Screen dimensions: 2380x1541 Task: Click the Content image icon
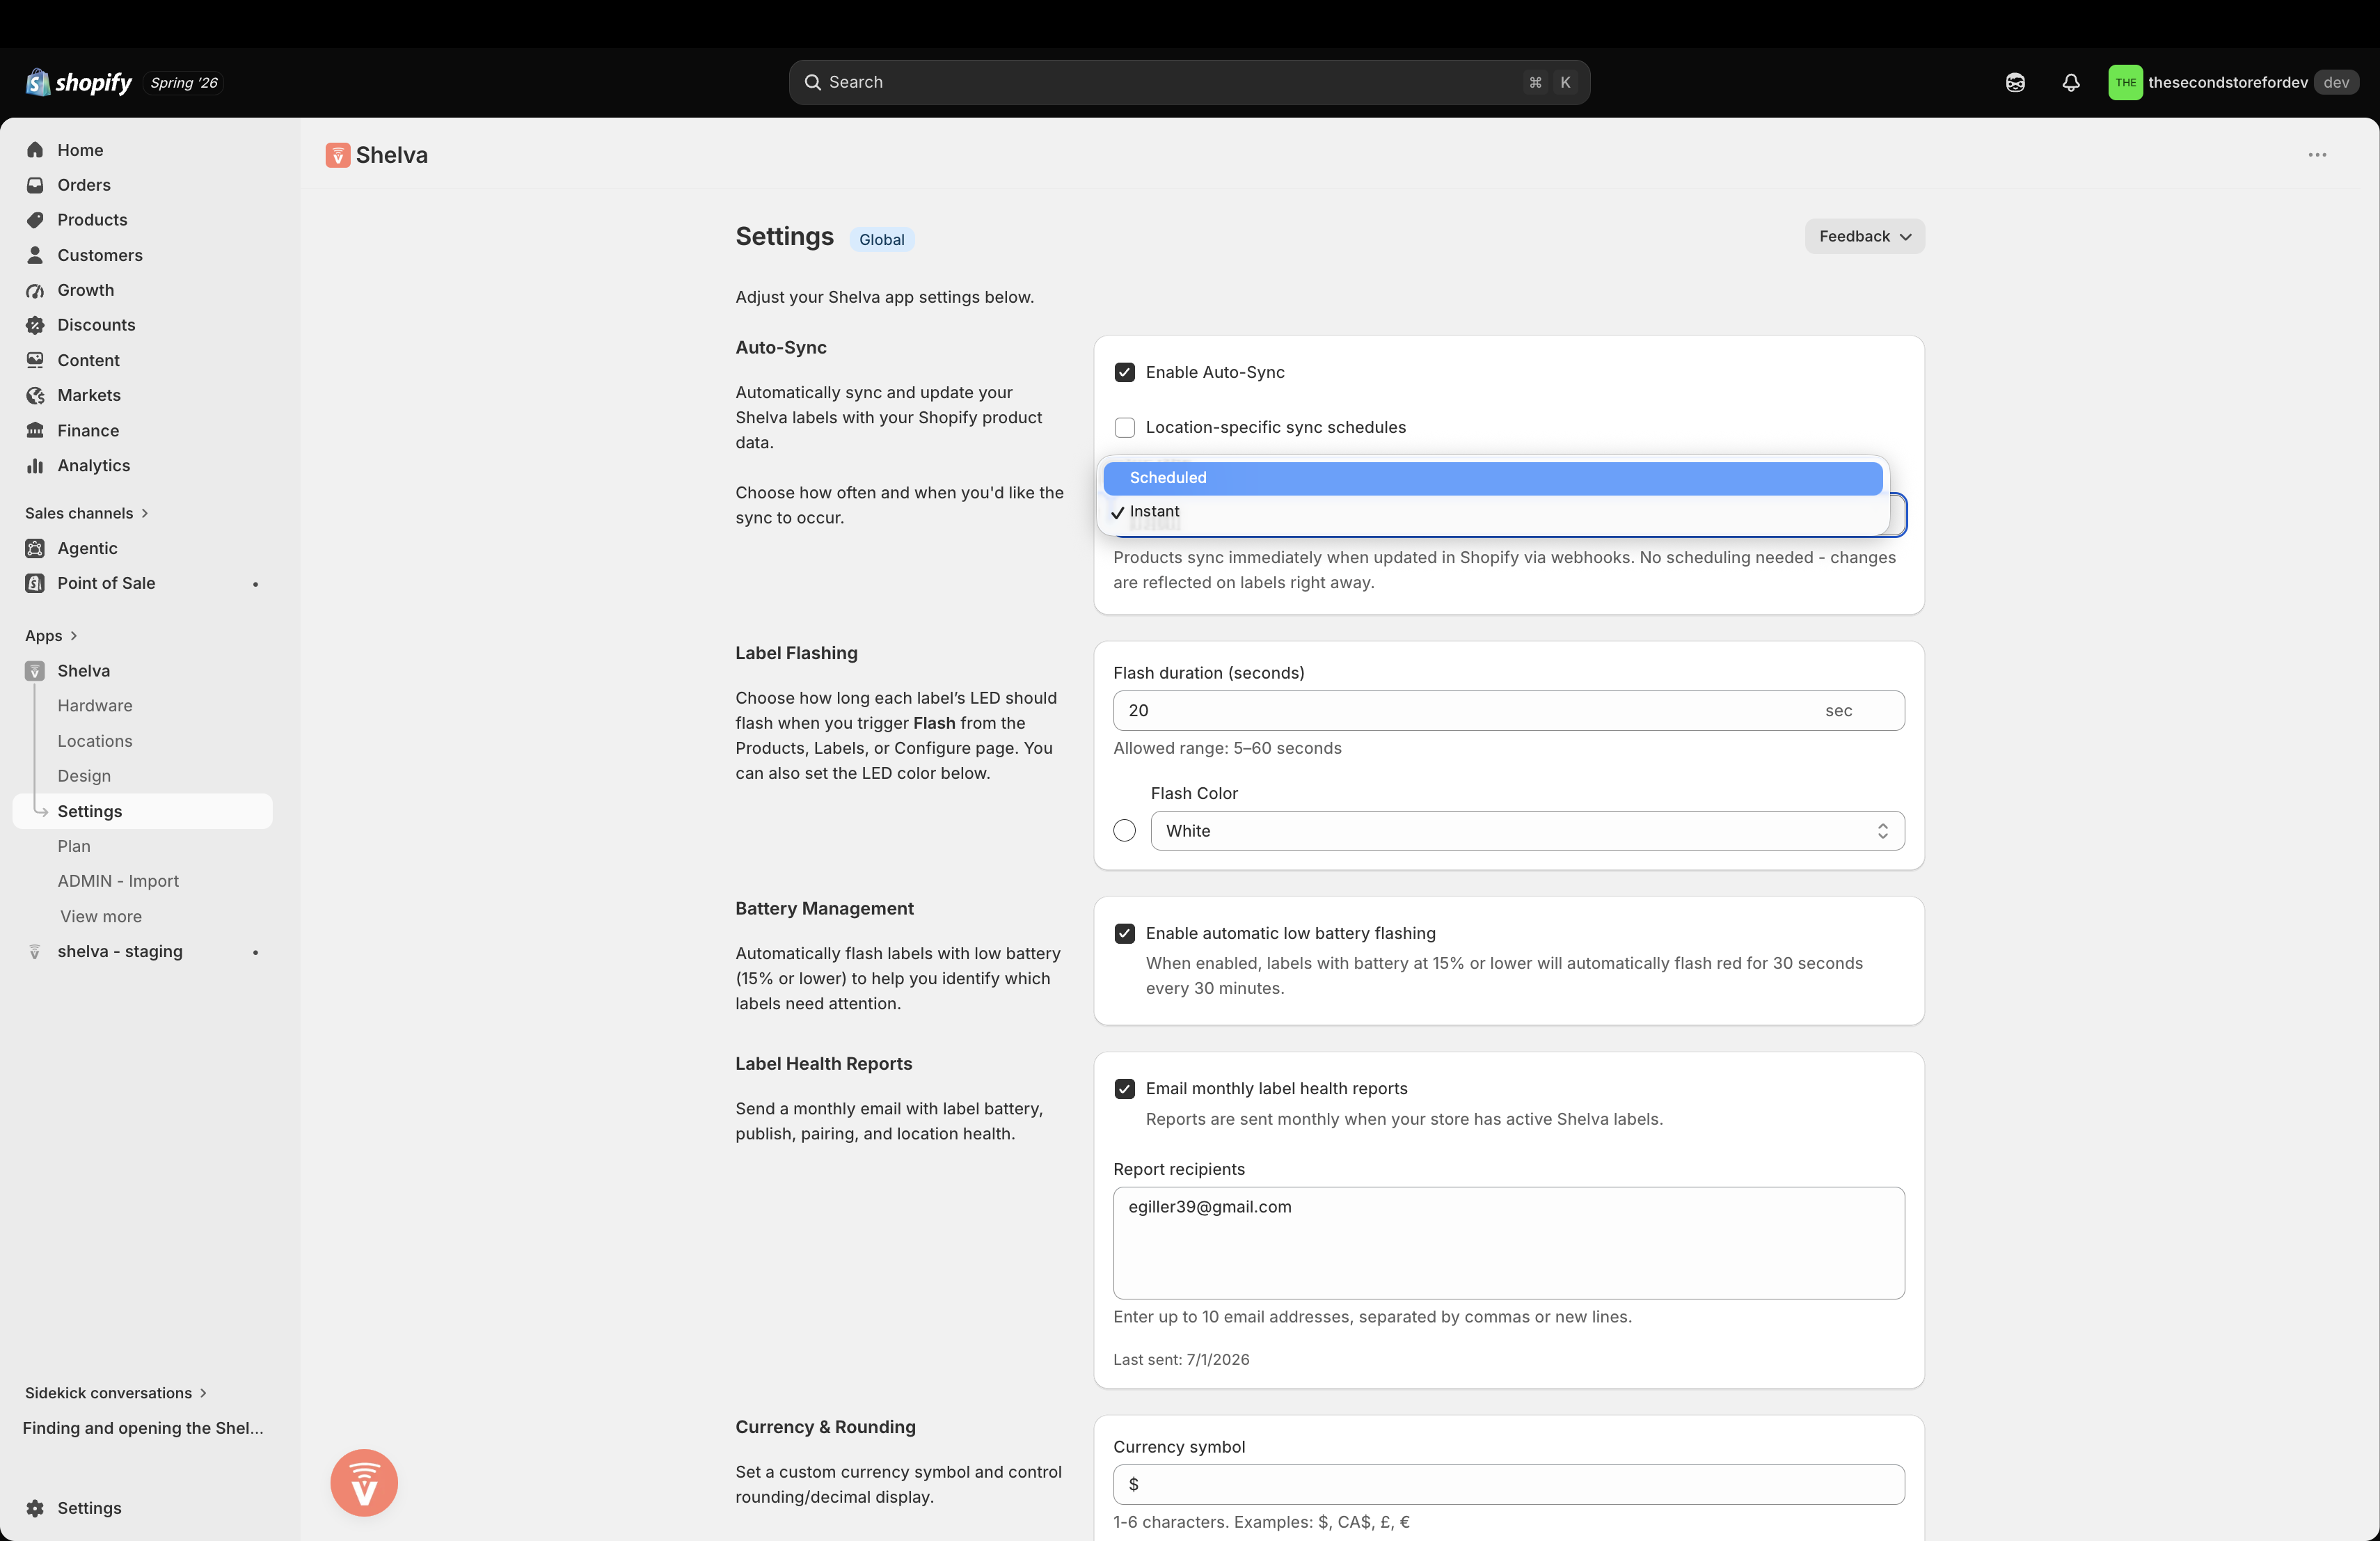click(x=35, y=360)
